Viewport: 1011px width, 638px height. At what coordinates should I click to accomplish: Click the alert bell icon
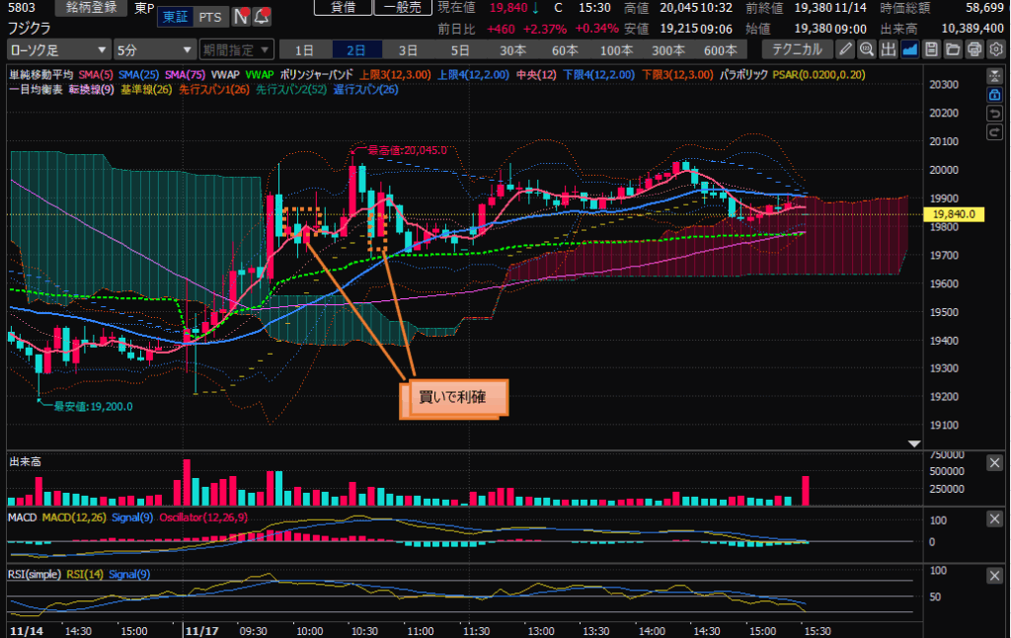tap(261, 17)
